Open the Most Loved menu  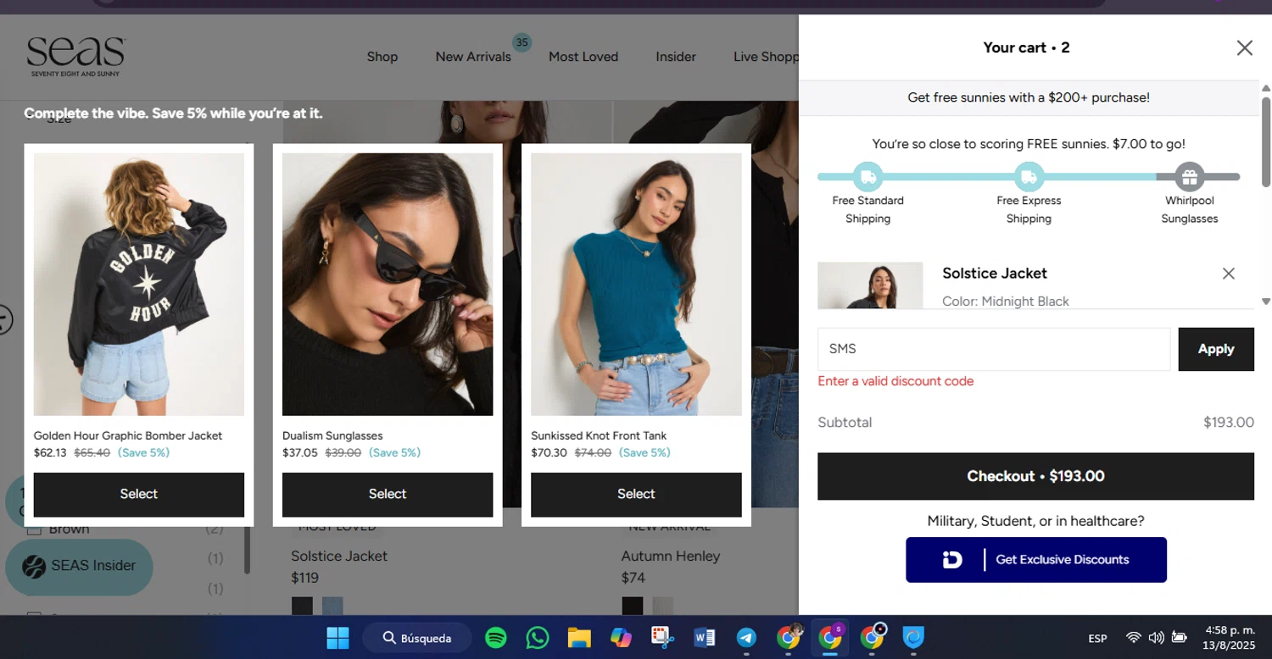[583, 57]
